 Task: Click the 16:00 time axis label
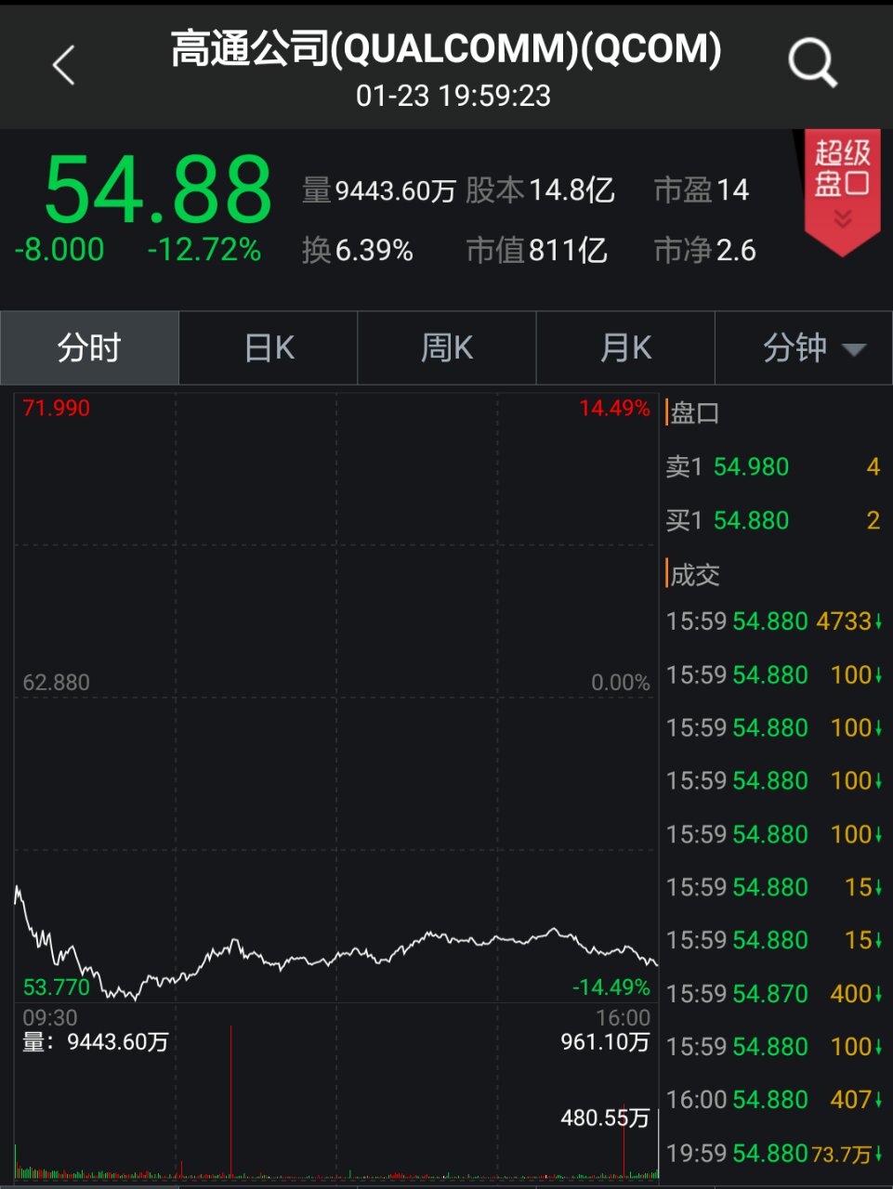pos(623,1017)
